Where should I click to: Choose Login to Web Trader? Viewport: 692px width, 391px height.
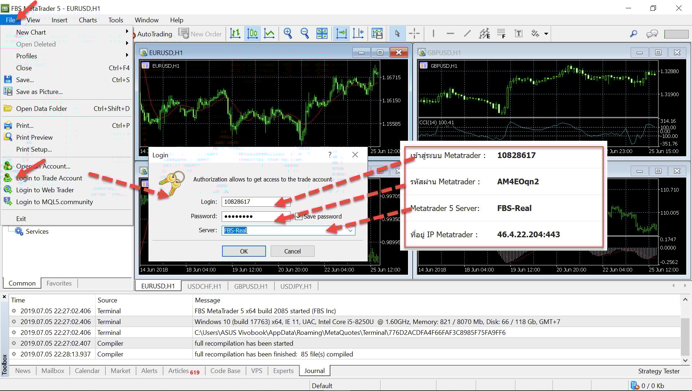[67, 190]
